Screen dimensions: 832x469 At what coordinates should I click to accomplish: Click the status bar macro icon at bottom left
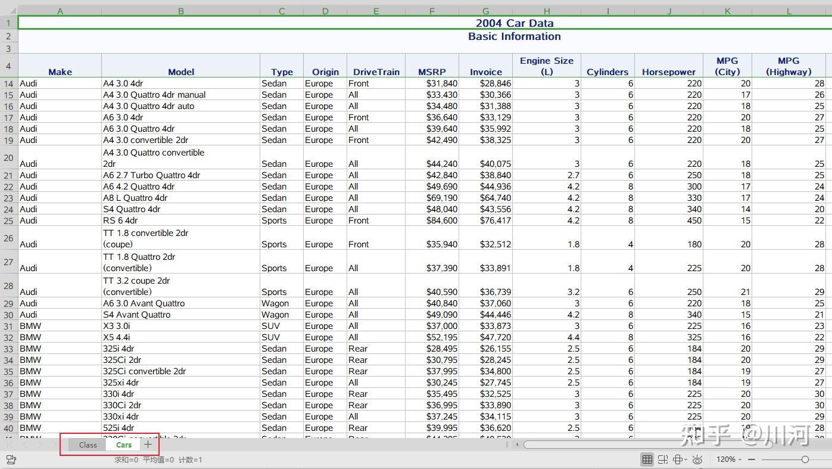(11, 459)
